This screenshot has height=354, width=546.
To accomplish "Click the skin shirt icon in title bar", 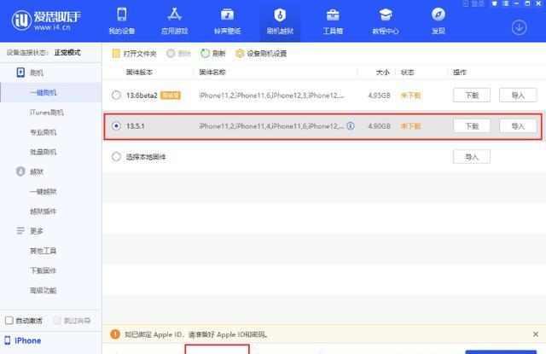I will click(x=494, y=3).
